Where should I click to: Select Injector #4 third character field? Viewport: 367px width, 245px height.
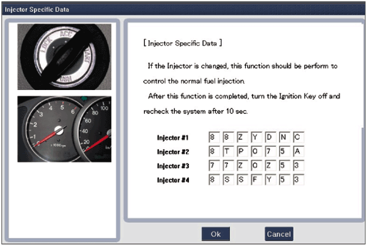click(x=242, y=179)
